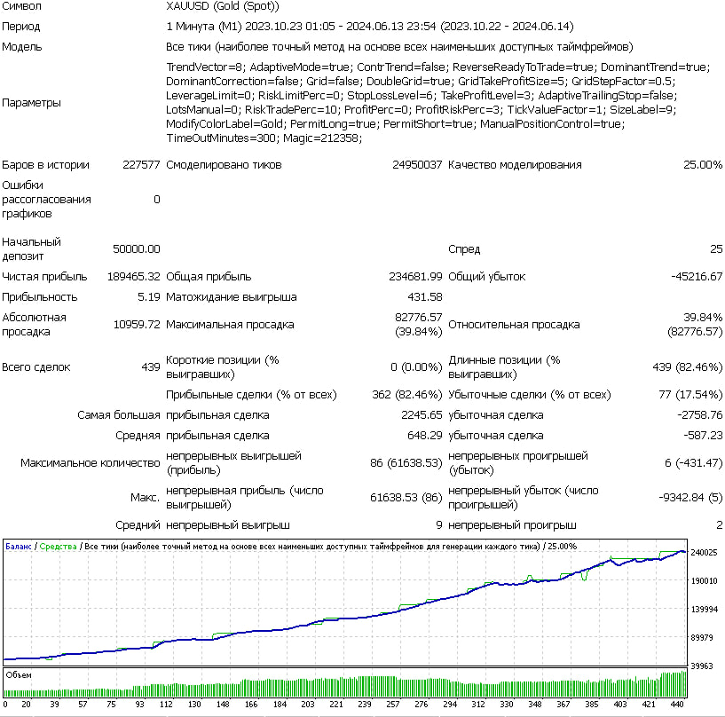
Task: Click the blue Баланс legend label
Action: 19,547
